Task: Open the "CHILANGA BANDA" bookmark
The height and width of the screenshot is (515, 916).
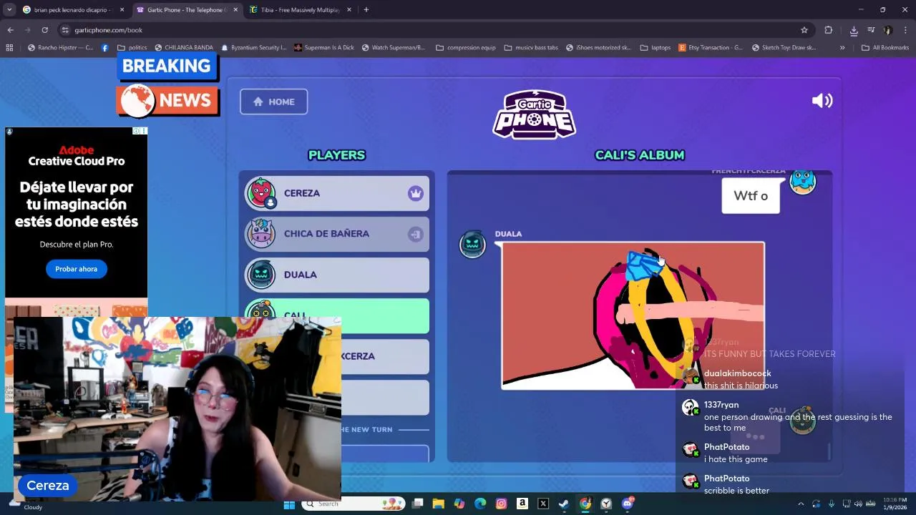Action: coord(183,48)
